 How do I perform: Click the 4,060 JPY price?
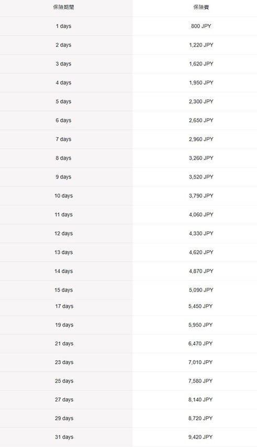201,215
